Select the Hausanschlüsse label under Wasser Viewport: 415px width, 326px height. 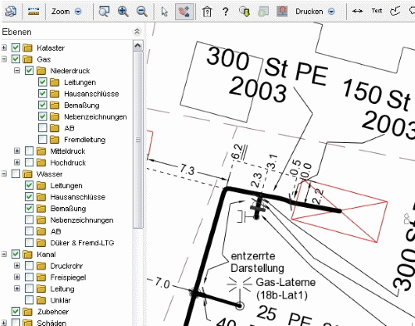coord(78,197)
